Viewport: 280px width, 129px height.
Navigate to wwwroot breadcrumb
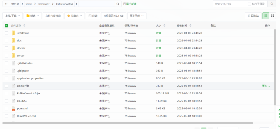pyautogui.click(x=44, y=4)
